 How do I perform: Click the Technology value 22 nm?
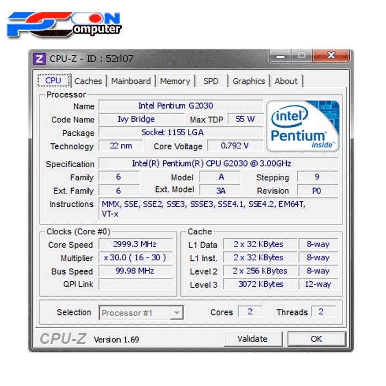121,146
